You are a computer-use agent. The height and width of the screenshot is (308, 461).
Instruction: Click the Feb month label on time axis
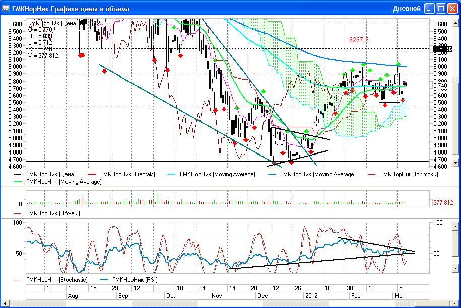[x=356, y=295]
